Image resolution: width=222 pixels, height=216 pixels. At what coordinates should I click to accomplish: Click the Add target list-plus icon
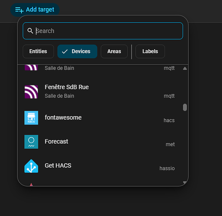(19, 10)
